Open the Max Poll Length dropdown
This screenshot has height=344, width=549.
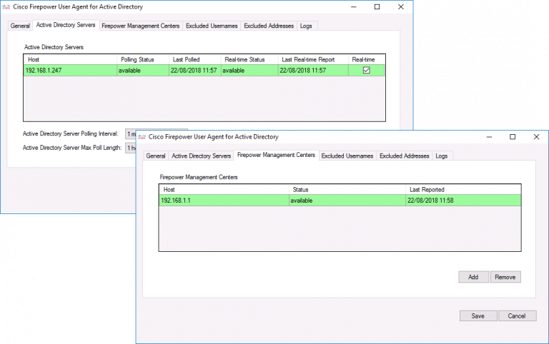click(131, 148)
